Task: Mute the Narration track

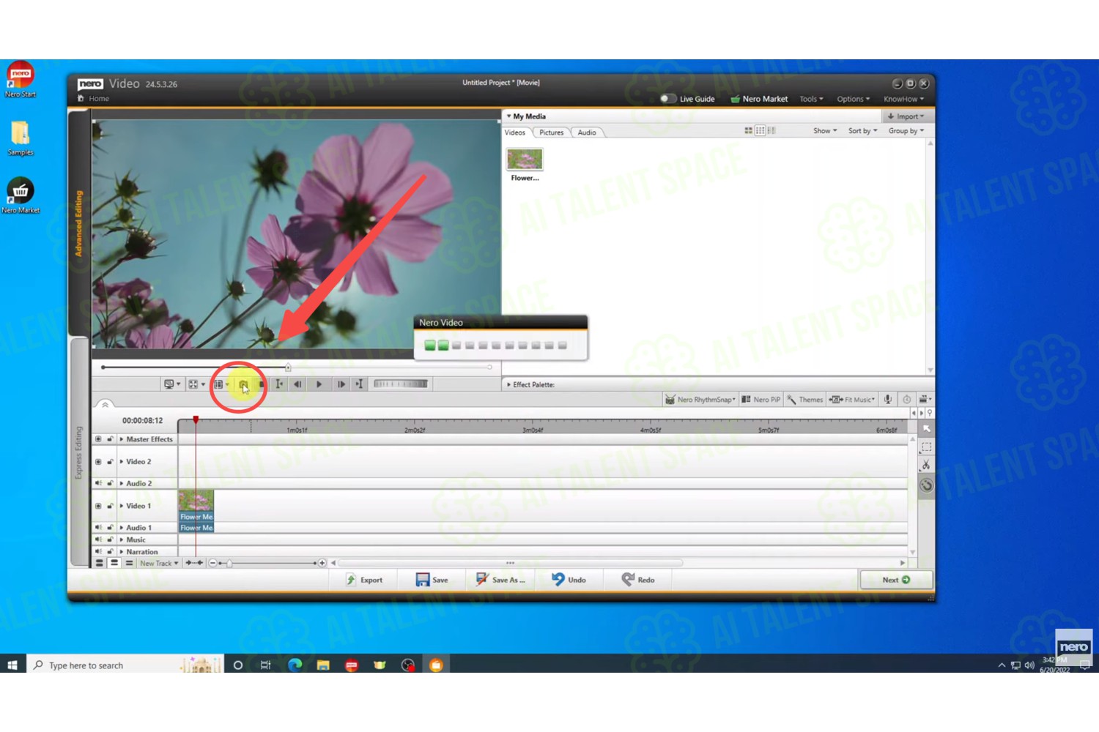Action: click(x=98, y=551)
